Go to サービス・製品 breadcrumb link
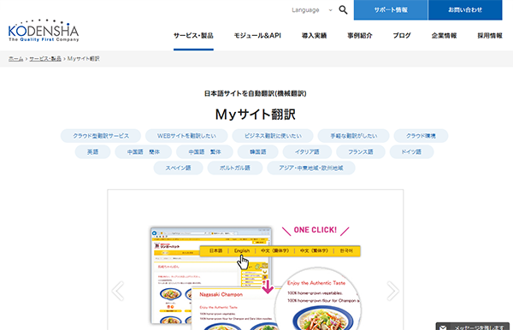The image size is (513, 330). click(45, 59)
